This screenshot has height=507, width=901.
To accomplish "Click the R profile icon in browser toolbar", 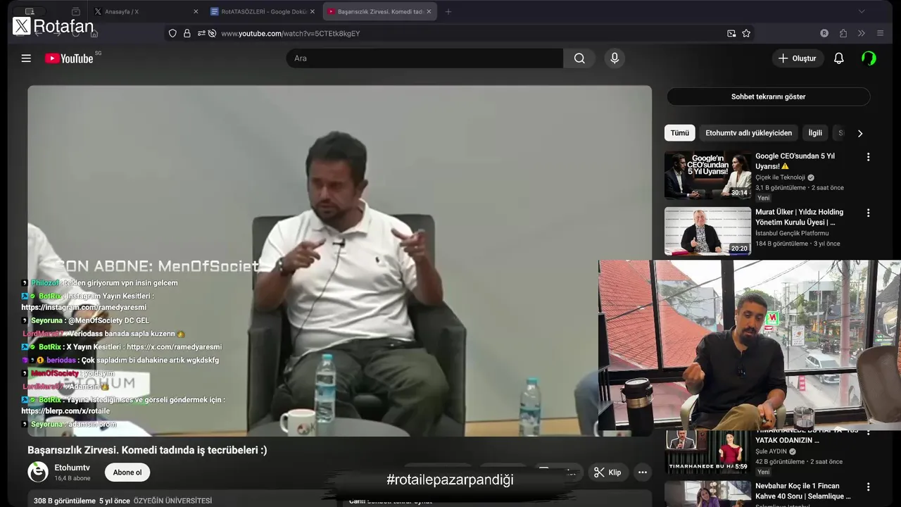I will coord(824,33).
